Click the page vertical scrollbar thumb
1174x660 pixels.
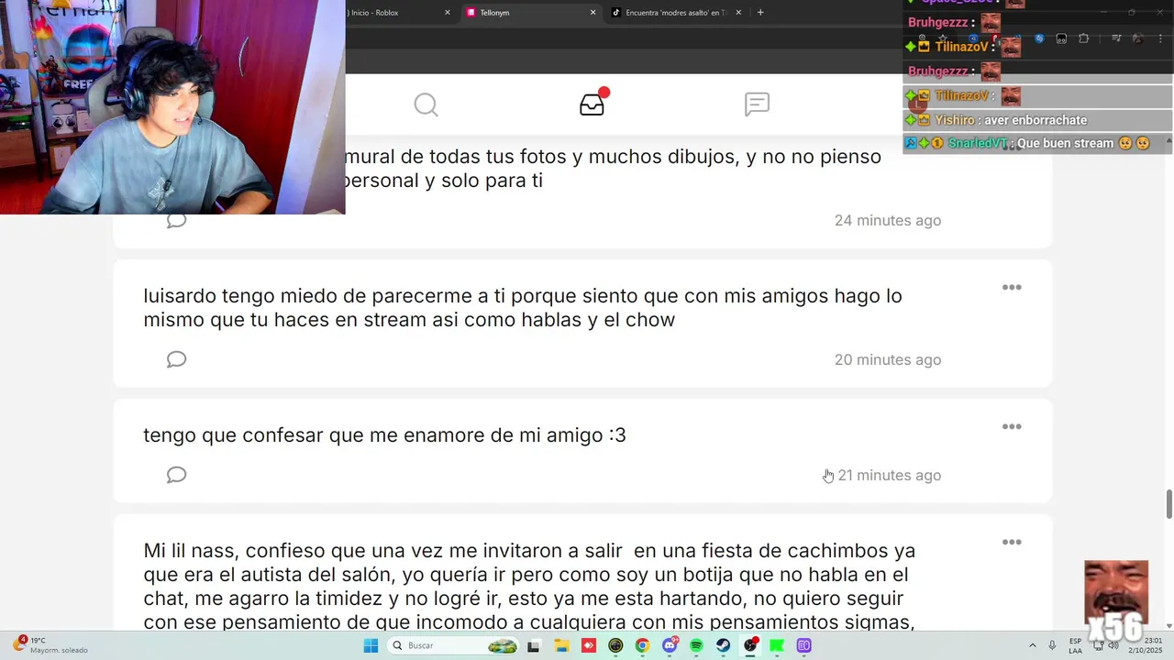point(1169,503)
